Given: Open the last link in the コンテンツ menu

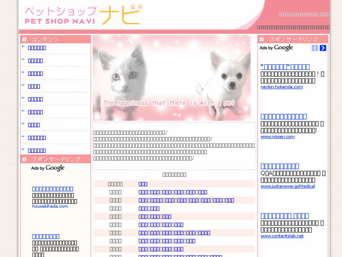Looking at the screenshot, I should point(37,150).
